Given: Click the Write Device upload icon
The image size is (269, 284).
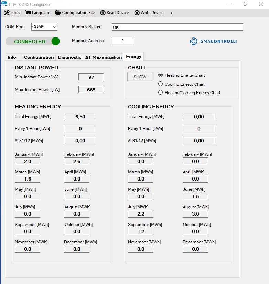Looking at the screenshot, I should click(137, 13).
